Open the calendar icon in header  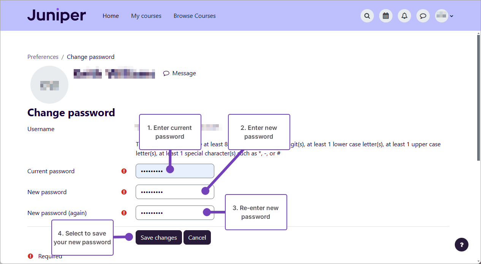[386, 16]
